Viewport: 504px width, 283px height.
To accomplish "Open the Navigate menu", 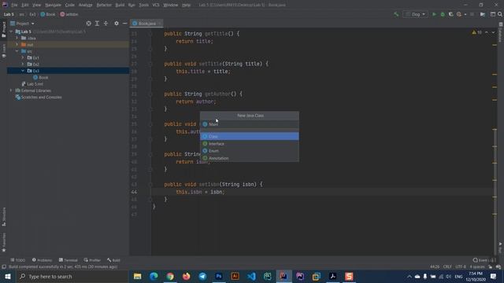I will 53,6.
